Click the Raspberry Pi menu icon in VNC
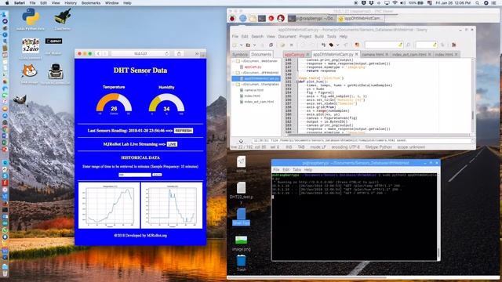 [x=233, y=19]
